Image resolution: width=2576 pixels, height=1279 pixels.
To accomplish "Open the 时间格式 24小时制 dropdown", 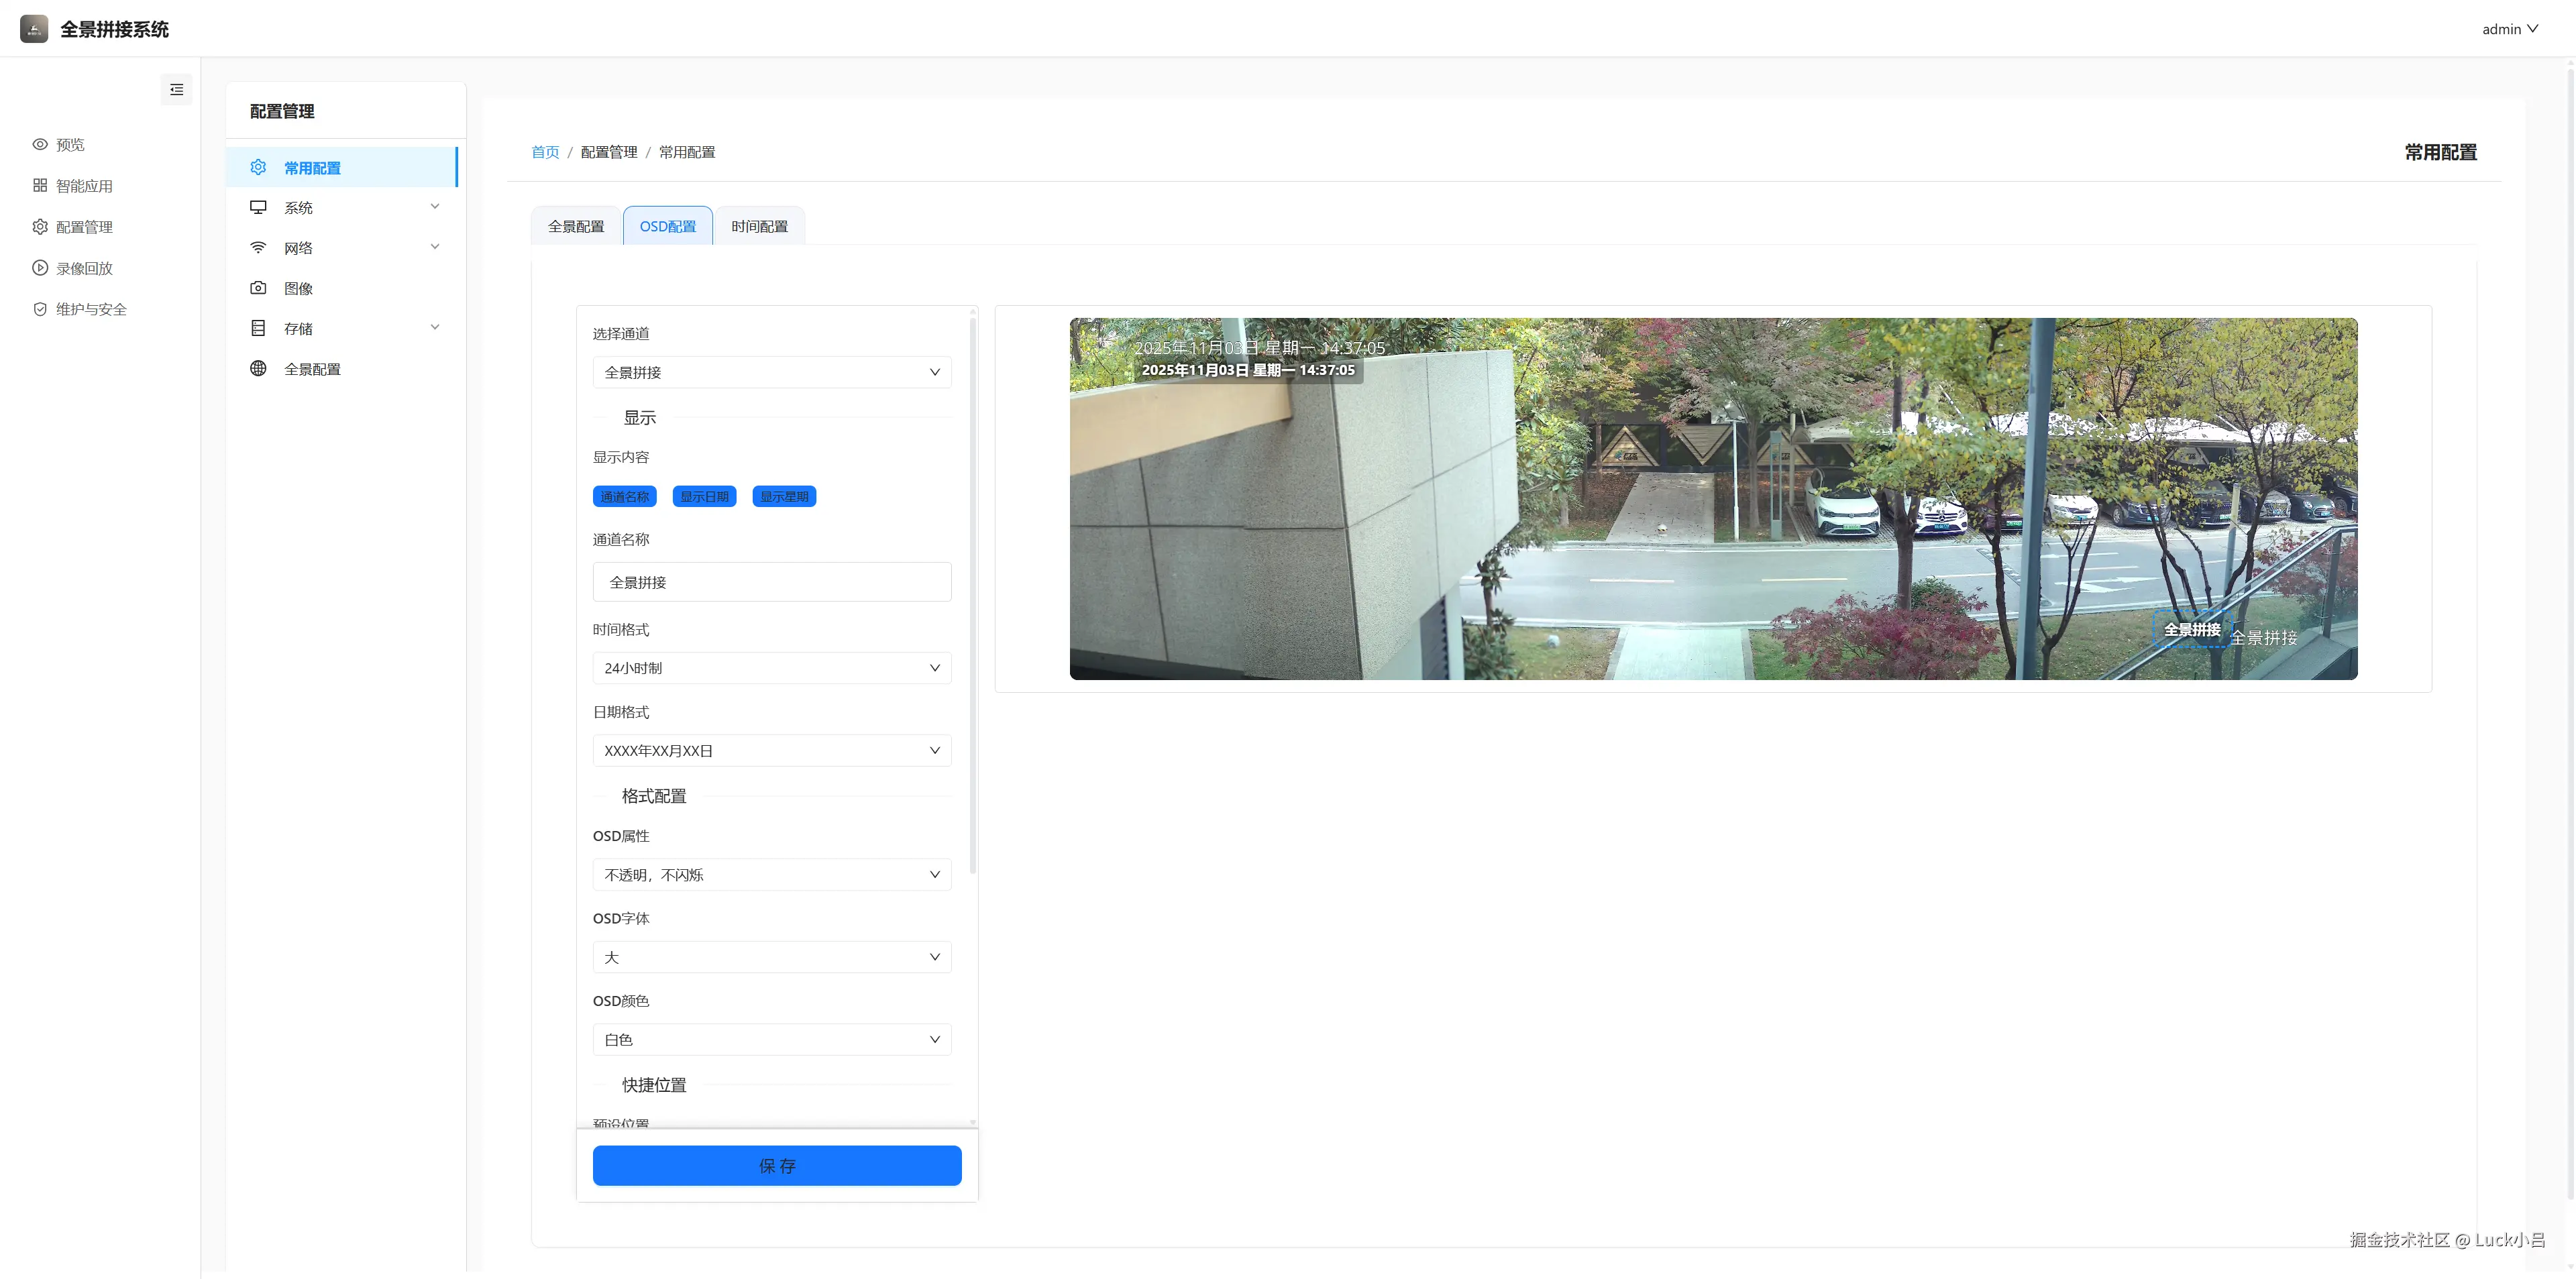I will tap(771, 668).
